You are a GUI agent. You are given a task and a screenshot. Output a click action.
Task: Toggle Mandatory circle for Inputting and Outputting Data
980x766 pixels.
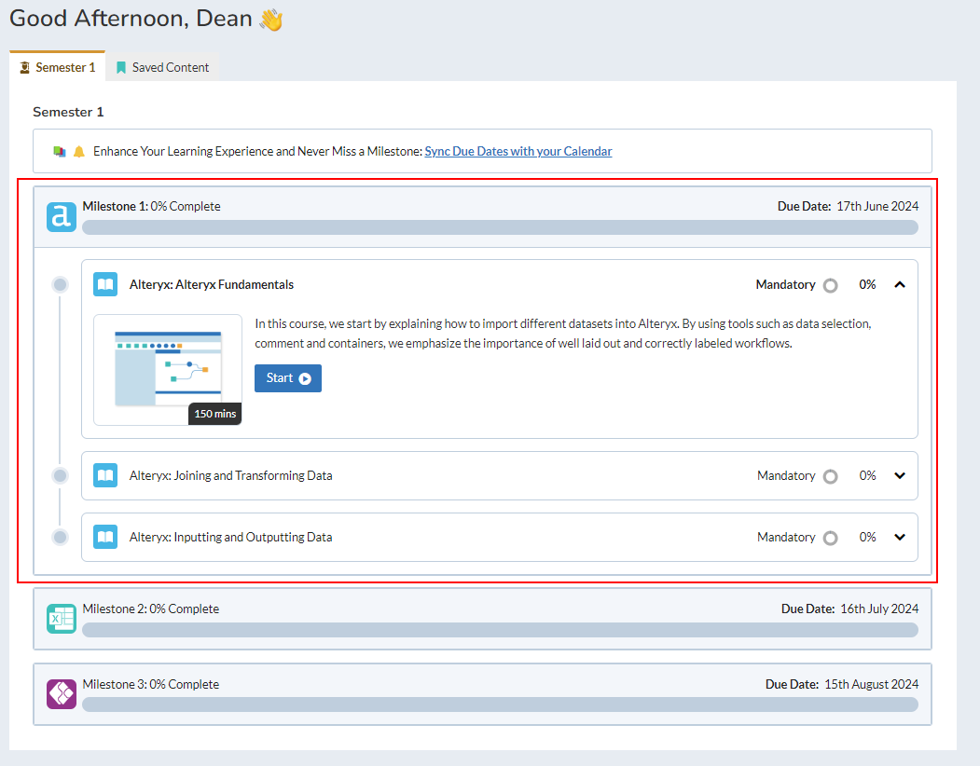(x=830, y=538)
